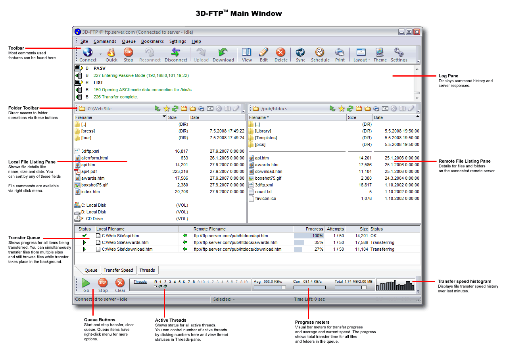Click the log pane vertical scrollbar

click(417, 83)
